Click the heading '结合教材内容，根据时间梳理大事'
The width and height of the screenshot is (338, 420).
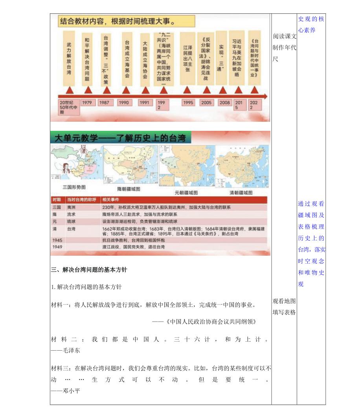pyautogui.click(x=127, y=21)
